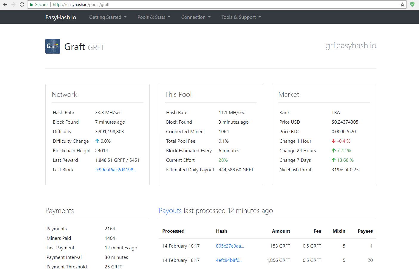The height and width of the screenshot is (269, 419).
Task: Click the grf.easyhash.io host text
Action: coord(351,46)
